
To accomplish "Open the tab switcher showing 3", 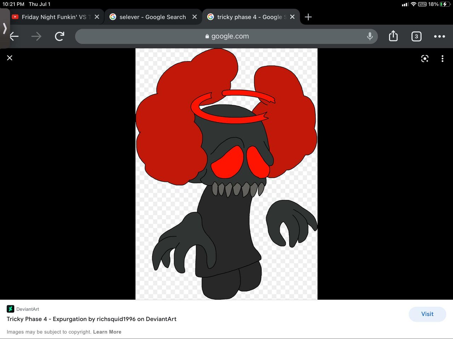I will tap(416, 36).
